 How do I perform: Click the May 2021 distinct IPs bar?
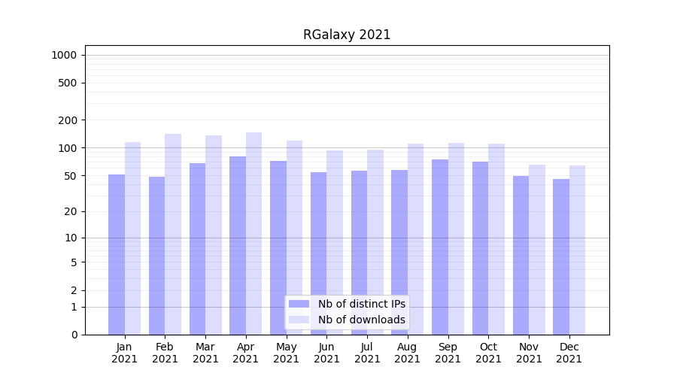click(x=278, y=247)
